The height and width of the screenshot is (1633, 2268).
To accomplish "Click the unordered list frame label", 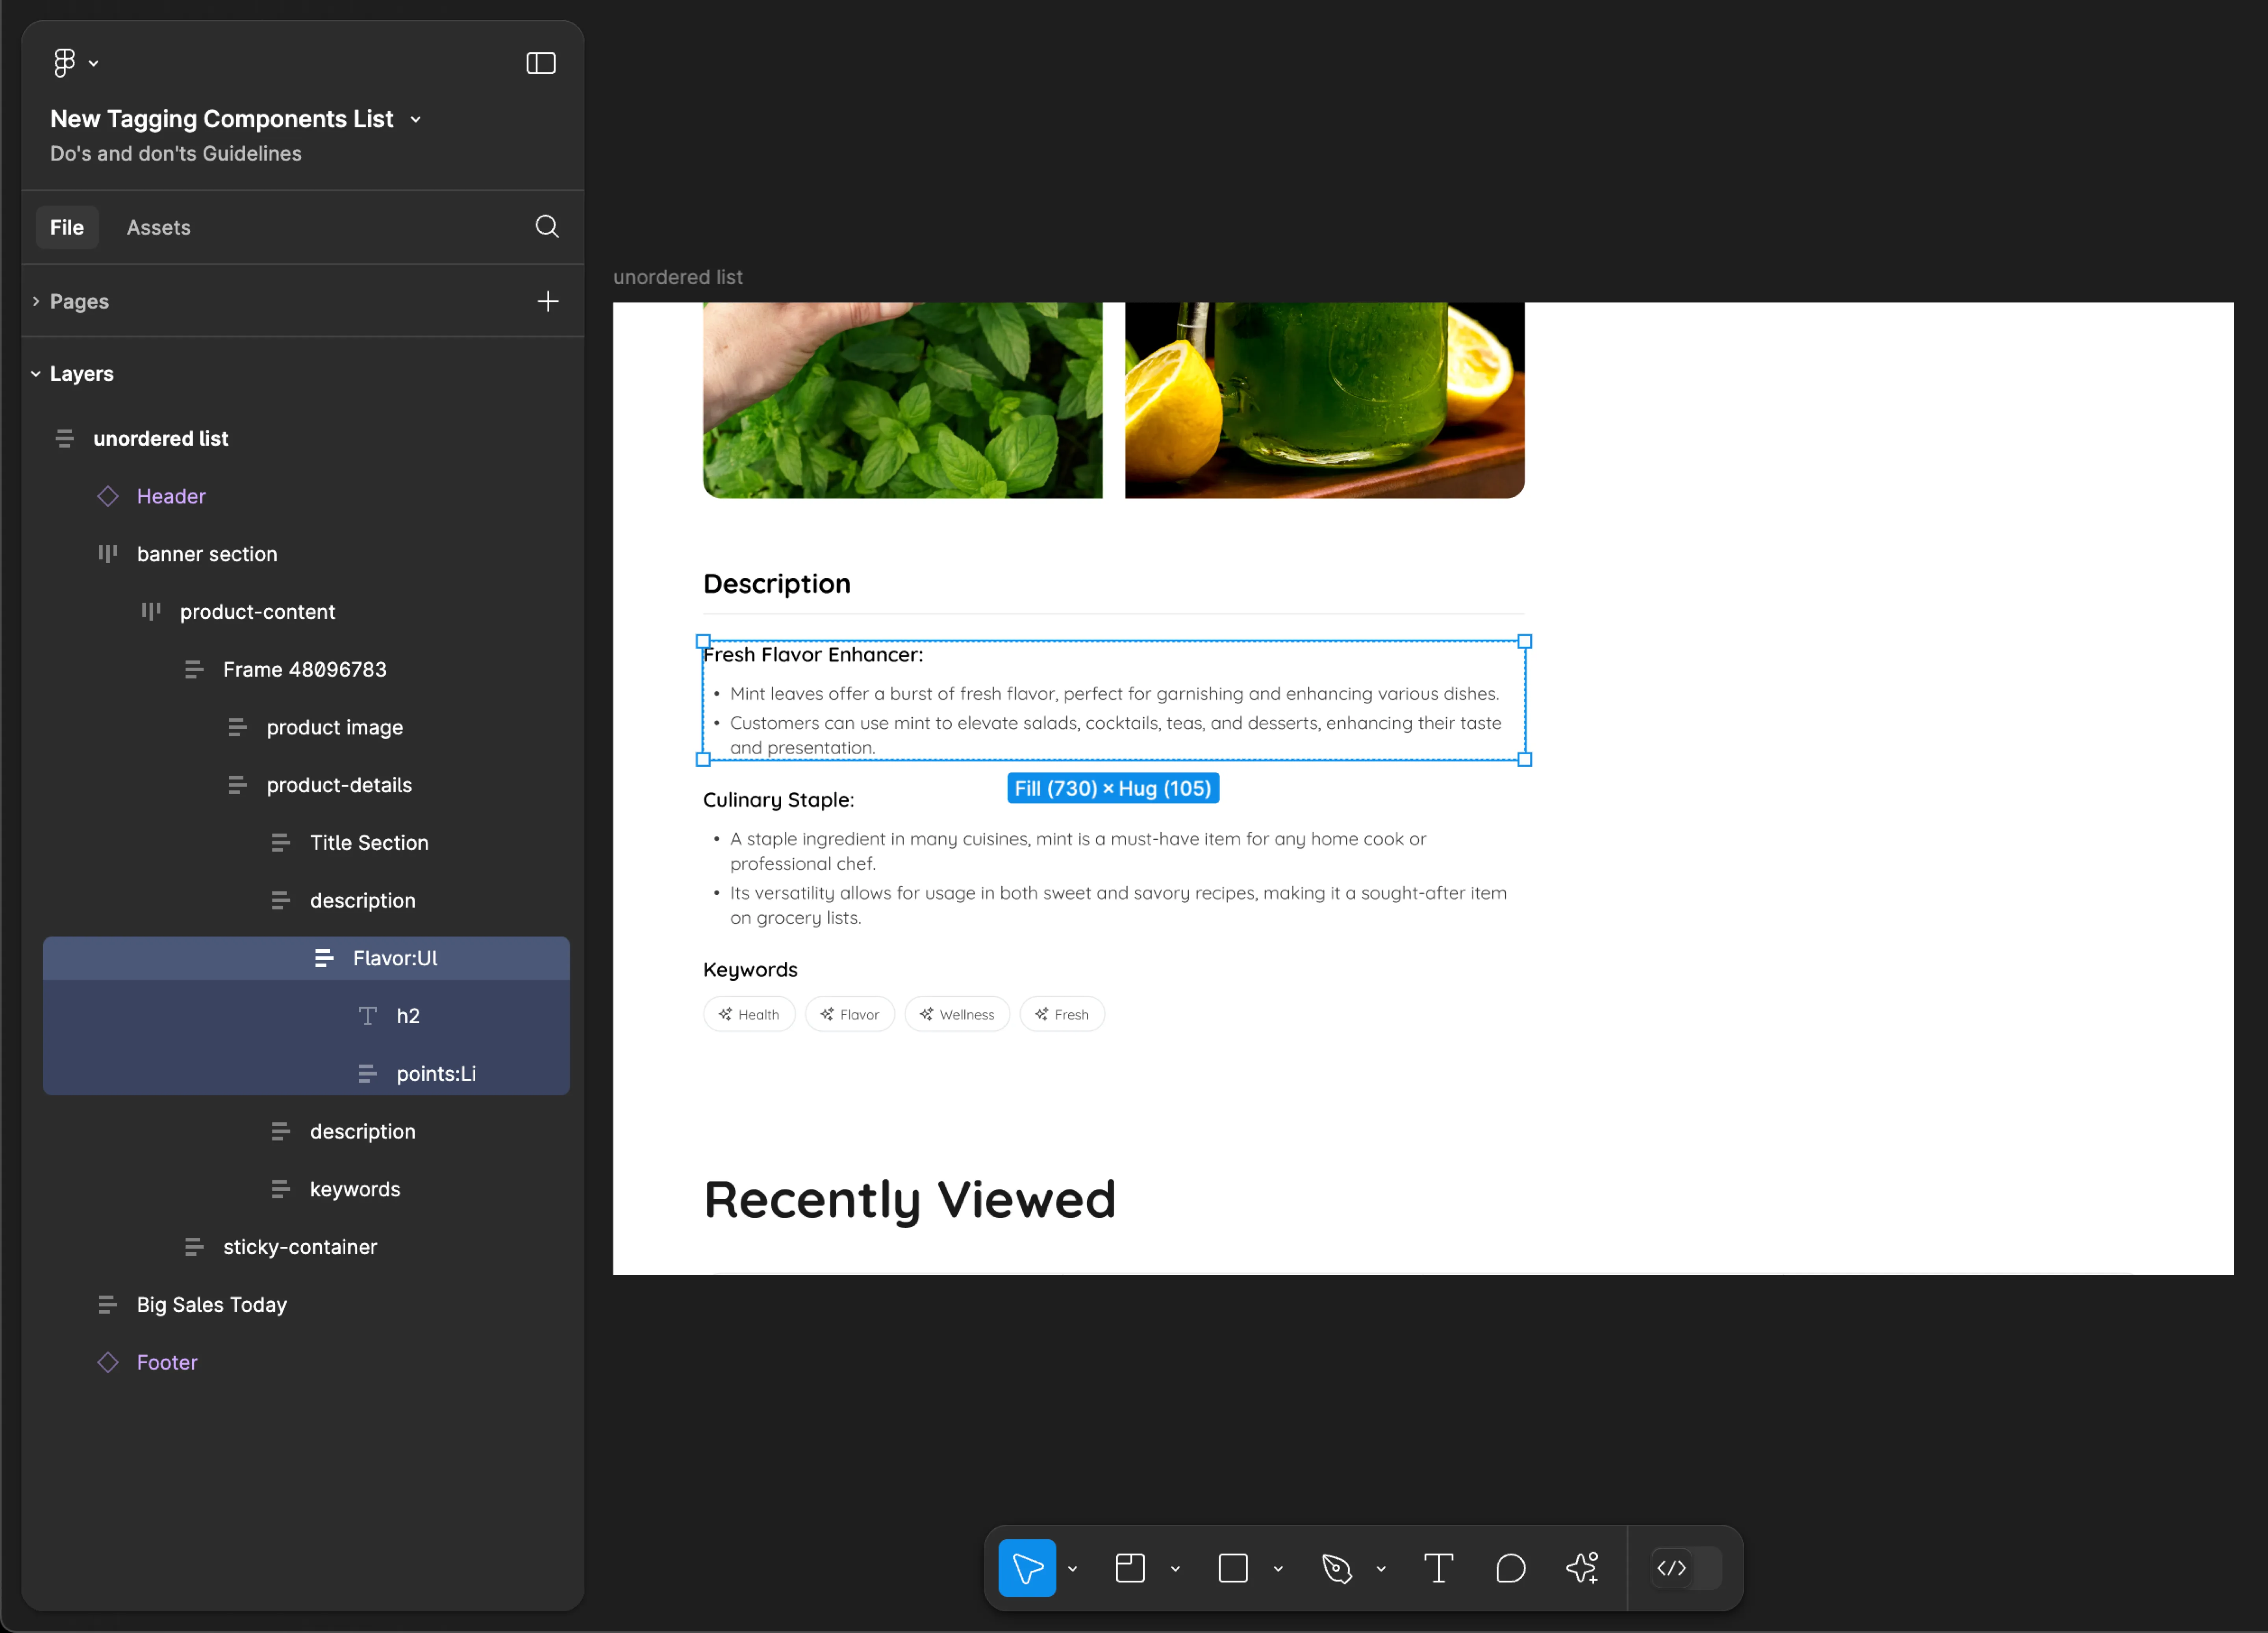I will point(678,277).
